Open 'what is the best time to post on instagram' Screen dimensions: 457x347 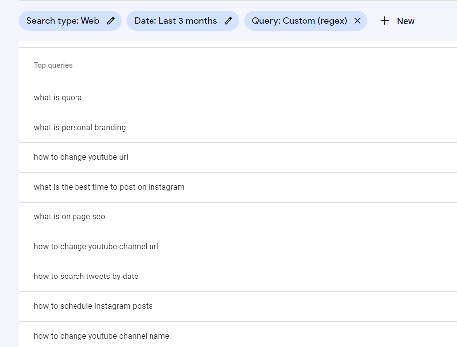click(x=109, y=187)
